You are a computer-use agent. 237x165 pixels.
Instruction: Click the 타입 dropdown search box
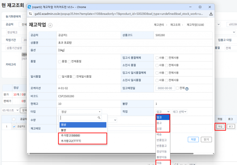coord(81,118)
